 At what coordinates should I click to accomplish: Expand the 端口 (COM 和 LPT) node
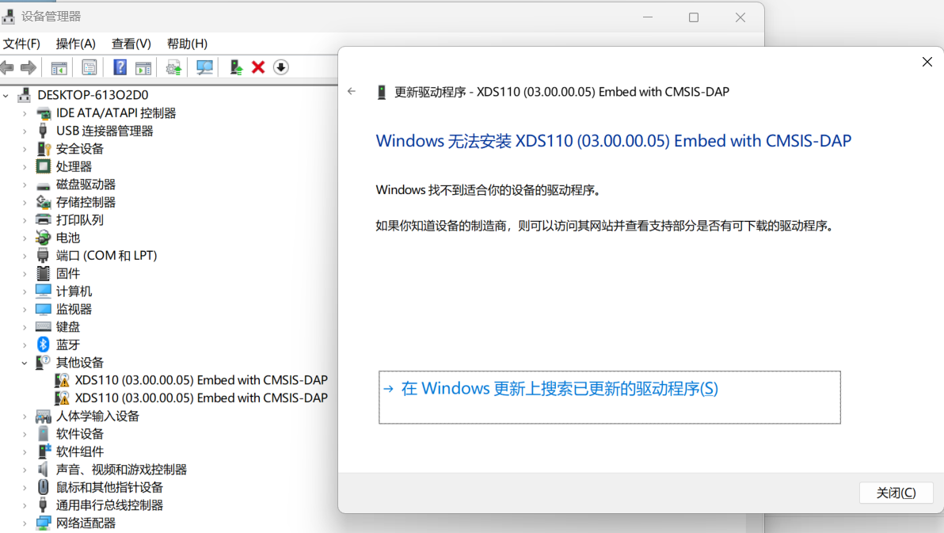coord(25,255)
